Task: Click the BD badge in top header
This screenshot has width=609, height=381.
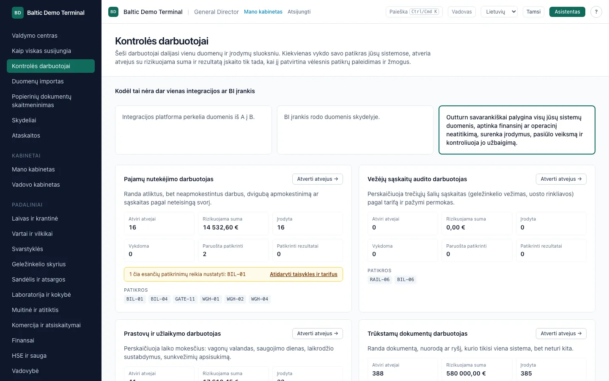Action: pos(113,12)
